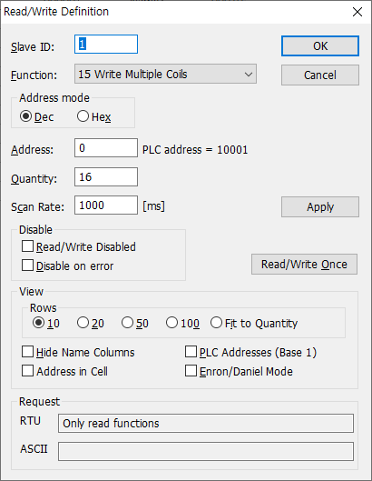Click the PLC address = 10001 text
372x481 pixels.
[x=195, y=150]
